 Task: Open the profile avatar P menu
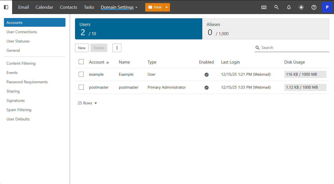pos(327,7)
